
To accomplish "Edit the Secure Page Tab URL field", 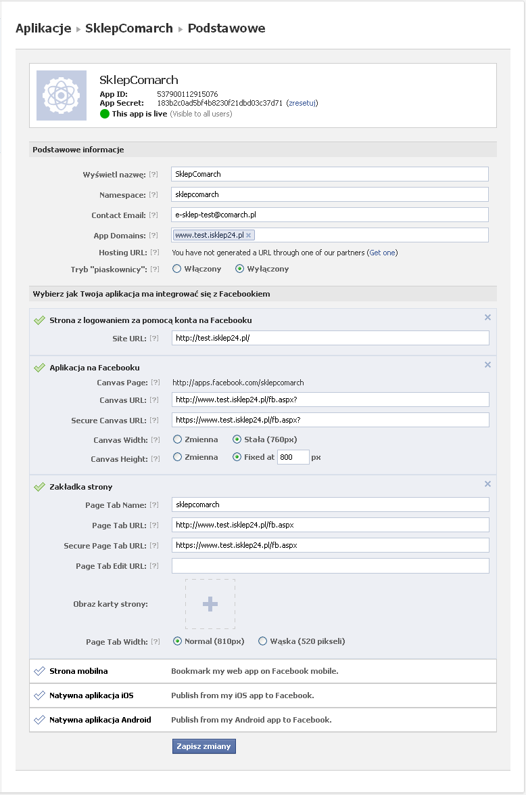I will (x=330, y=545).
